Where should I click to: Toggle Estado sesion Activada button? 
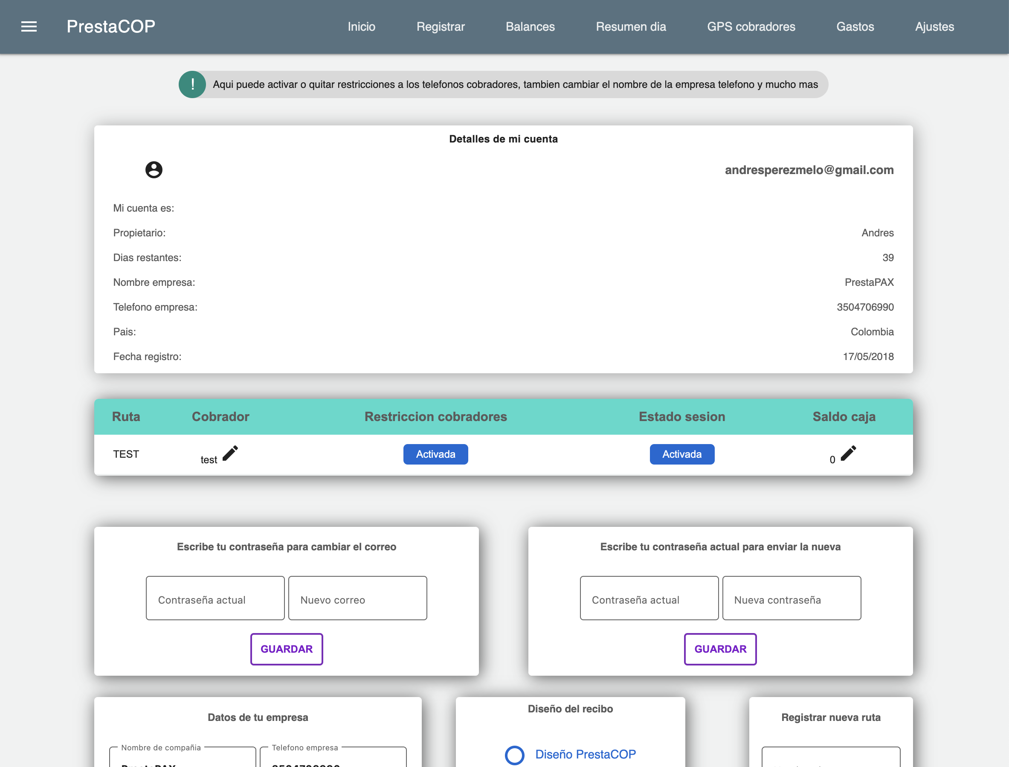pos(682,454)
